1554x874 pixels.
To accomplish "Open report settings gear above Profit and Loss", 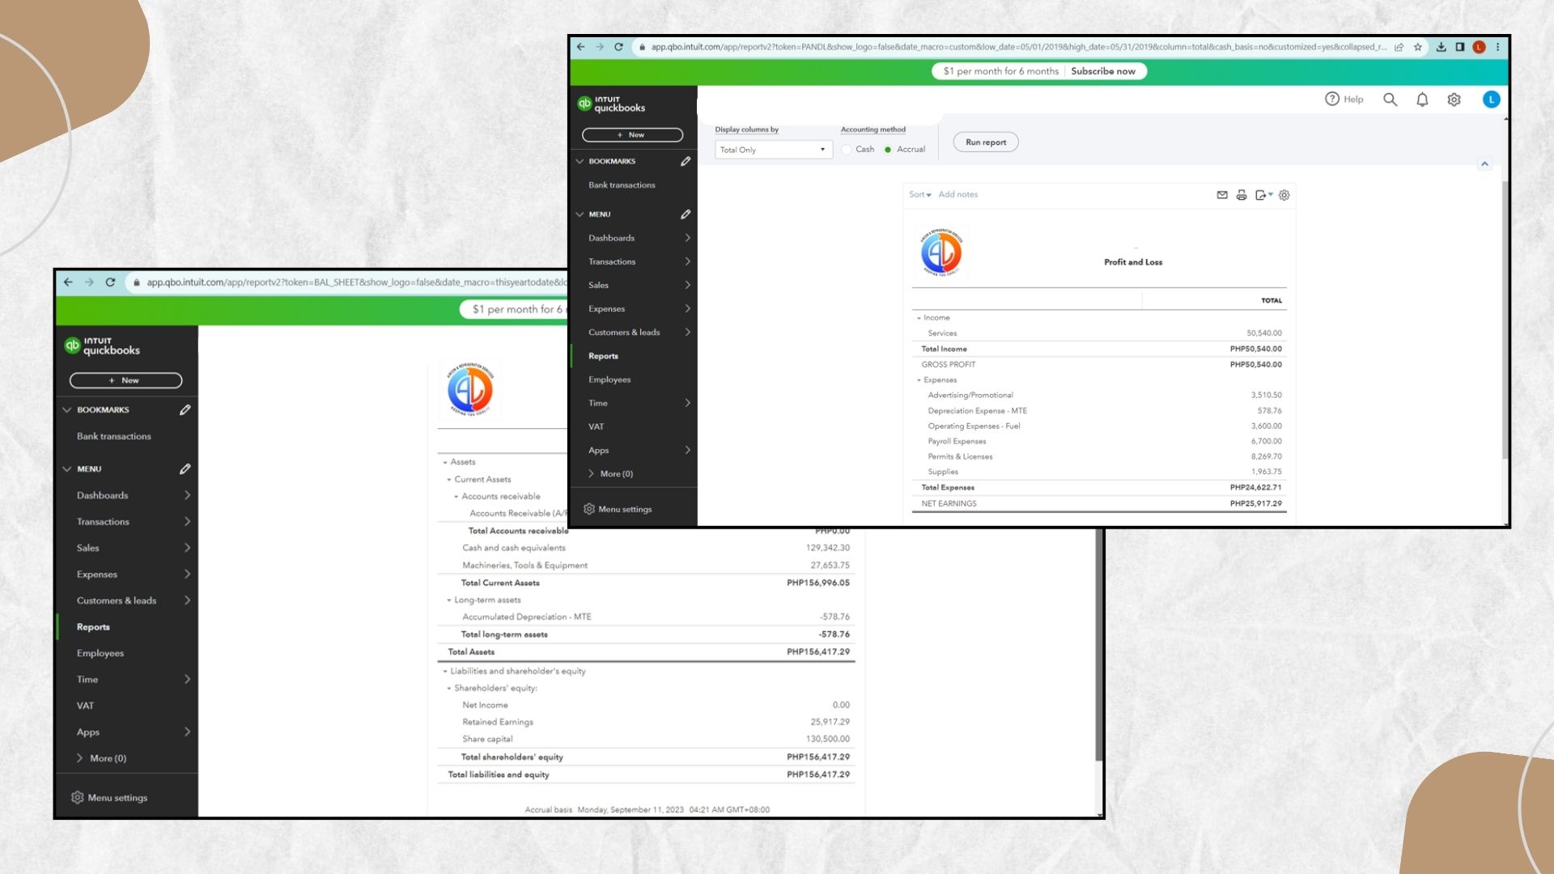I will (x=1284, y=195).
